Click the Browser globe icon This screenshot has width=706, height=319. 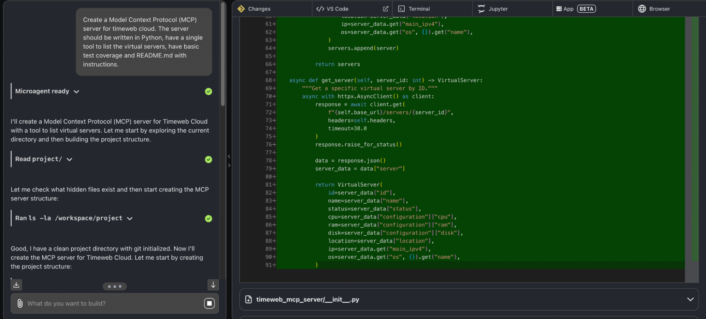tap(642, 9)
